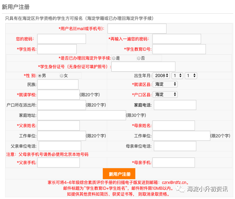
Task: Click the 家庭电话 input field
Action: 175,105
